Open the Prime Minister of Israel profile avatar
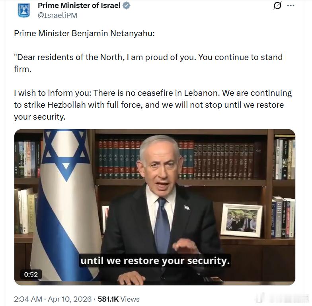The width and height of the screenshot is (312, 306). (24, 10)
